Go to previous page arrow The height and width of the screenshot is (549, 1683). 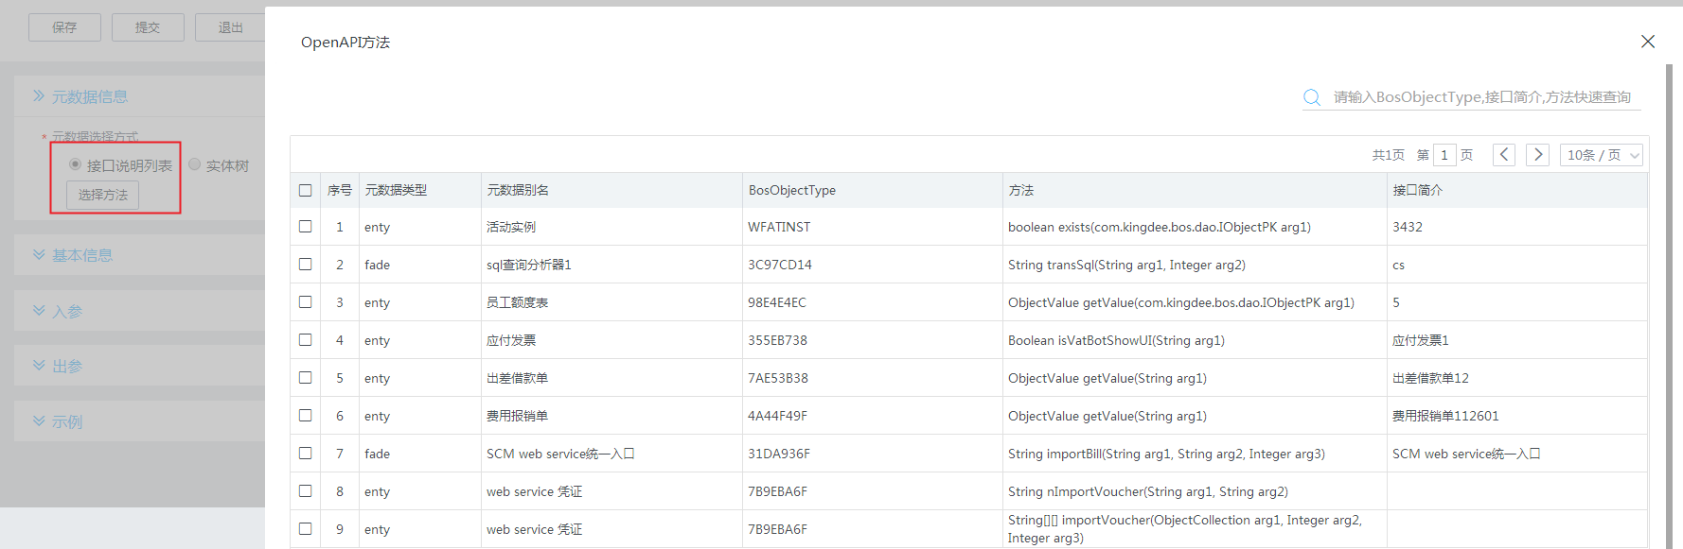1503,155
